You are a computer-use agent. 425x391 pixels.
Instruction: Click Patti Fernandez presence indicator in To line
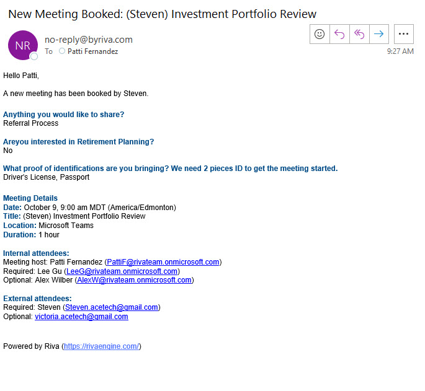point(62,51)
